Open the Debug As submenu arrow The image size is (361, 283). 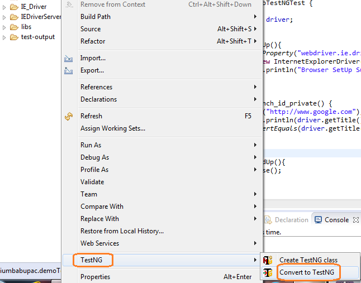(x=255, y=157)
